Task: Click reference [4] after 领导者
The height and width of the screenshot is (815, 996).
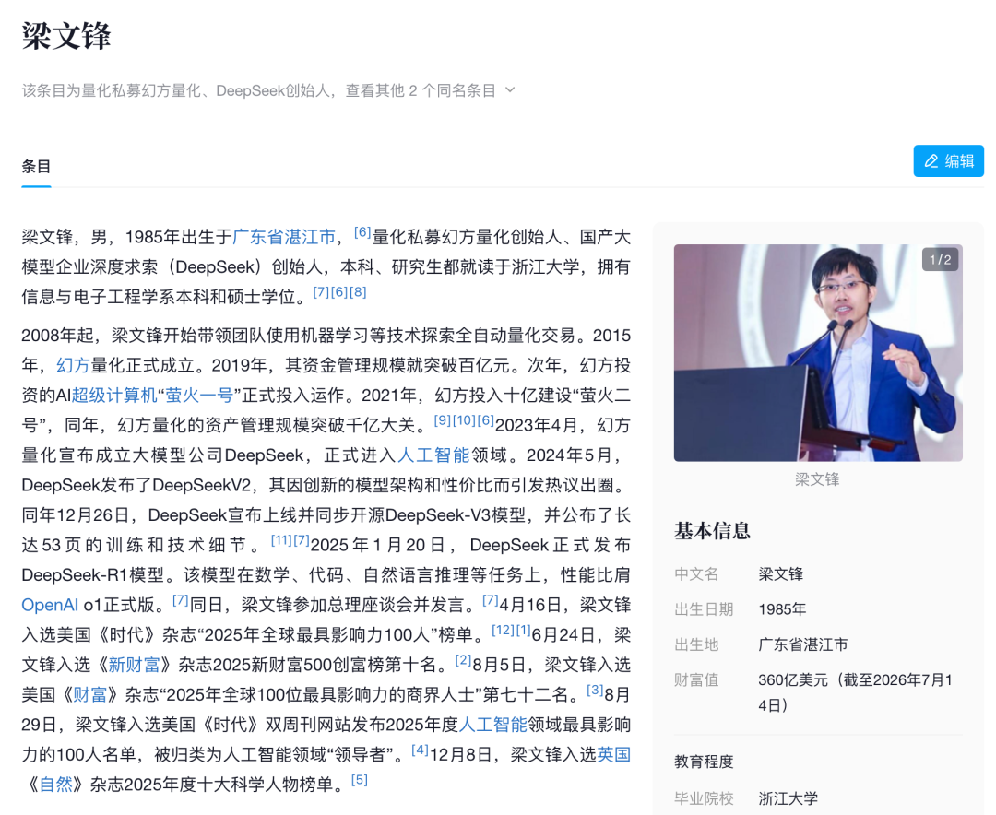Action: click(x=421, y=749)
